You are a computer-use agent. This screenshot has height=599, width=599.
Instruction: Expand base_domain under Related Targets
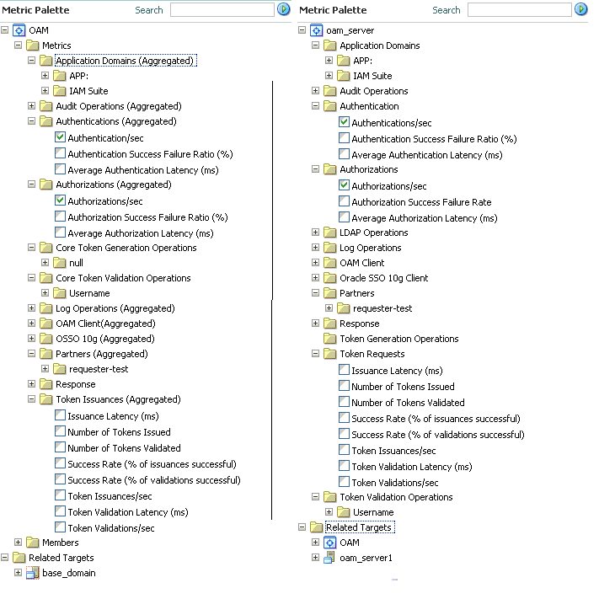(18, 572)
